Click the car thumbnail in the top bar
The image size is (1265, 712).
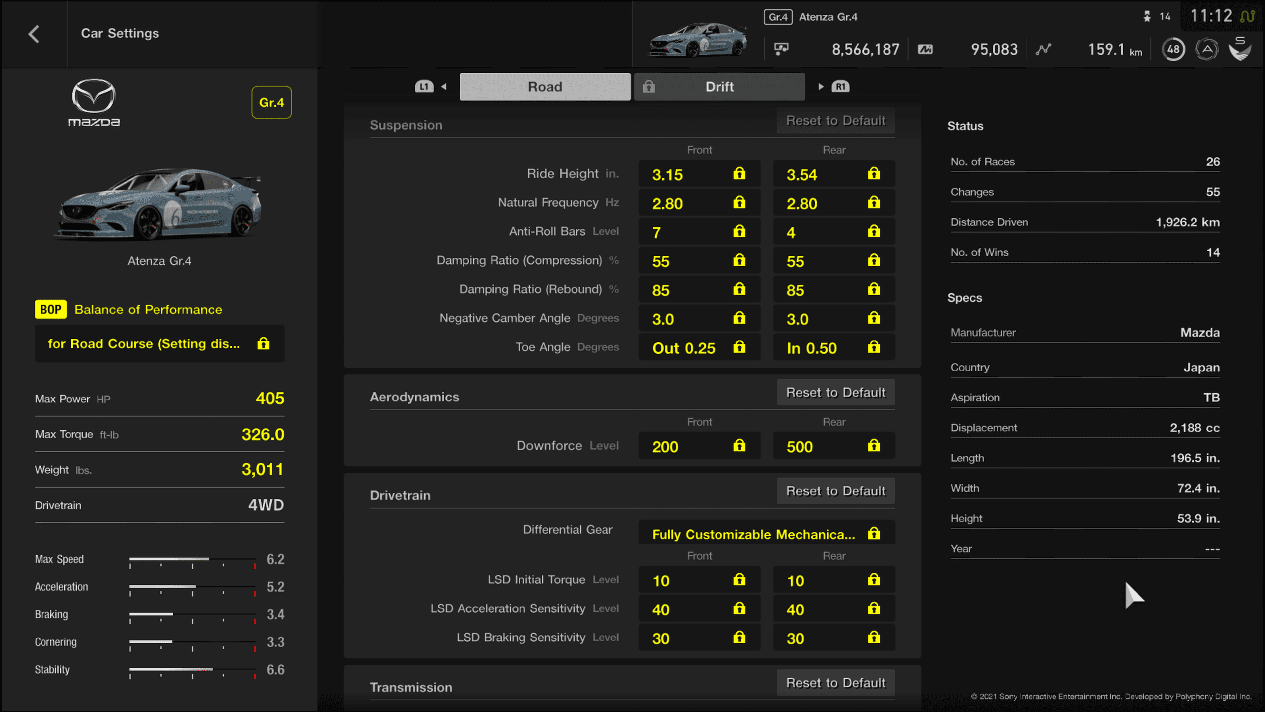coord(697,40)
